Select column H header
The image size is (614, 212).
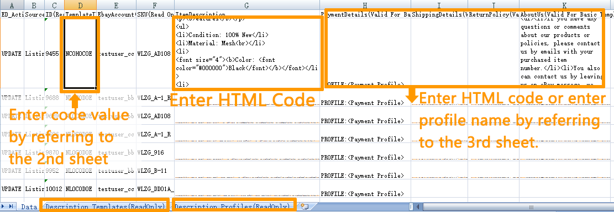365,6
